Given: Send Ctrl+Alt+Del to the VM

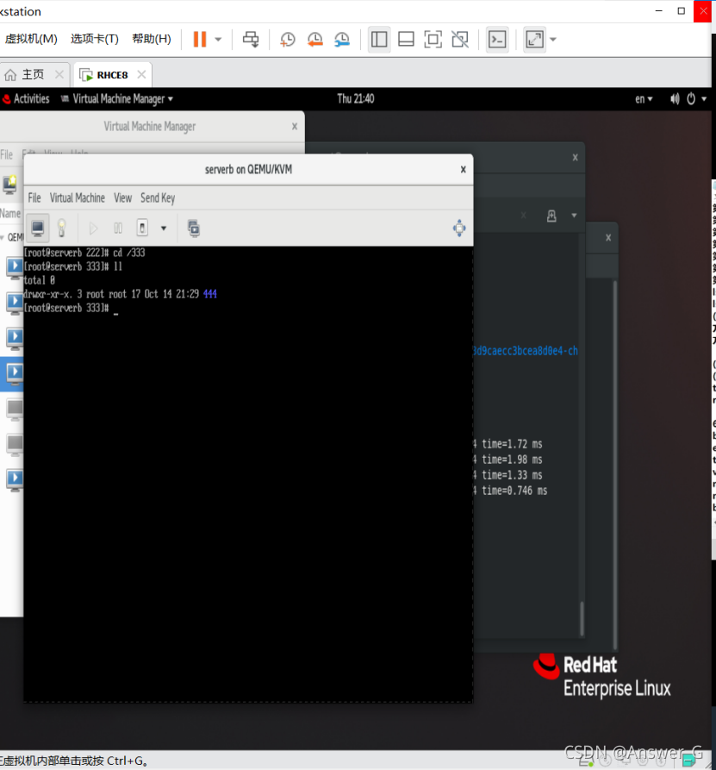Looking at the screenshot, I should point(251,40).
